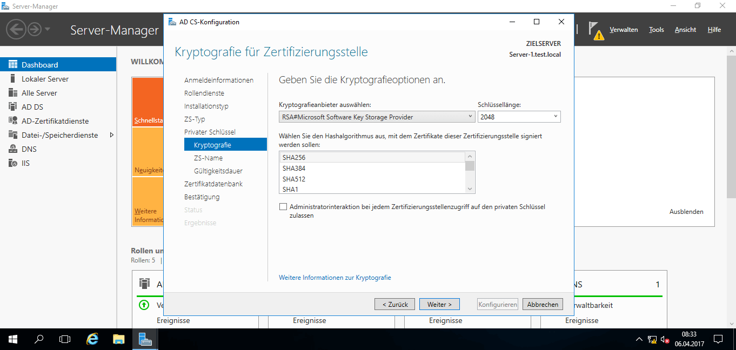The height and width of the screenshot is (350, 736).
Task: Click the Zurück button
Action: (395, 304)
